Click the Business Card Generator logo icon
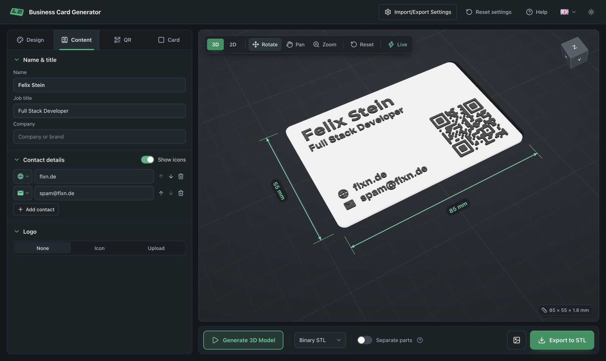 17,12
